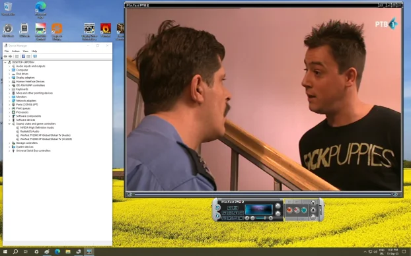The height and width of the screenshot is (256, 411).
Task: Expand the Disk drives category
Action: (9, 74)
